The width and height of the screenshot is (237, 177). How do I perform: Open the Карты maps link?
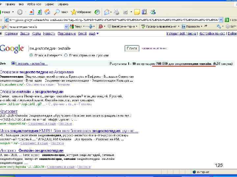36,33
